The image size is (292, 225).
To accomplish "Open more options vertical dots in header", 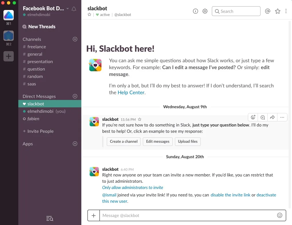I will pos(286,11).
